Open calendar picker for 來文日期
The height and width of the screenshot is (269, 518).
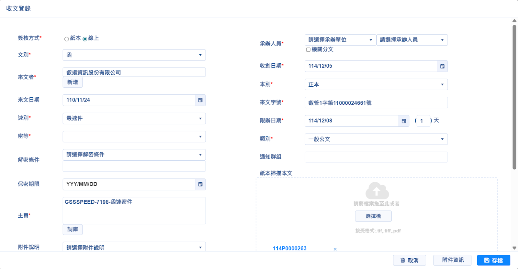[200, 100]
